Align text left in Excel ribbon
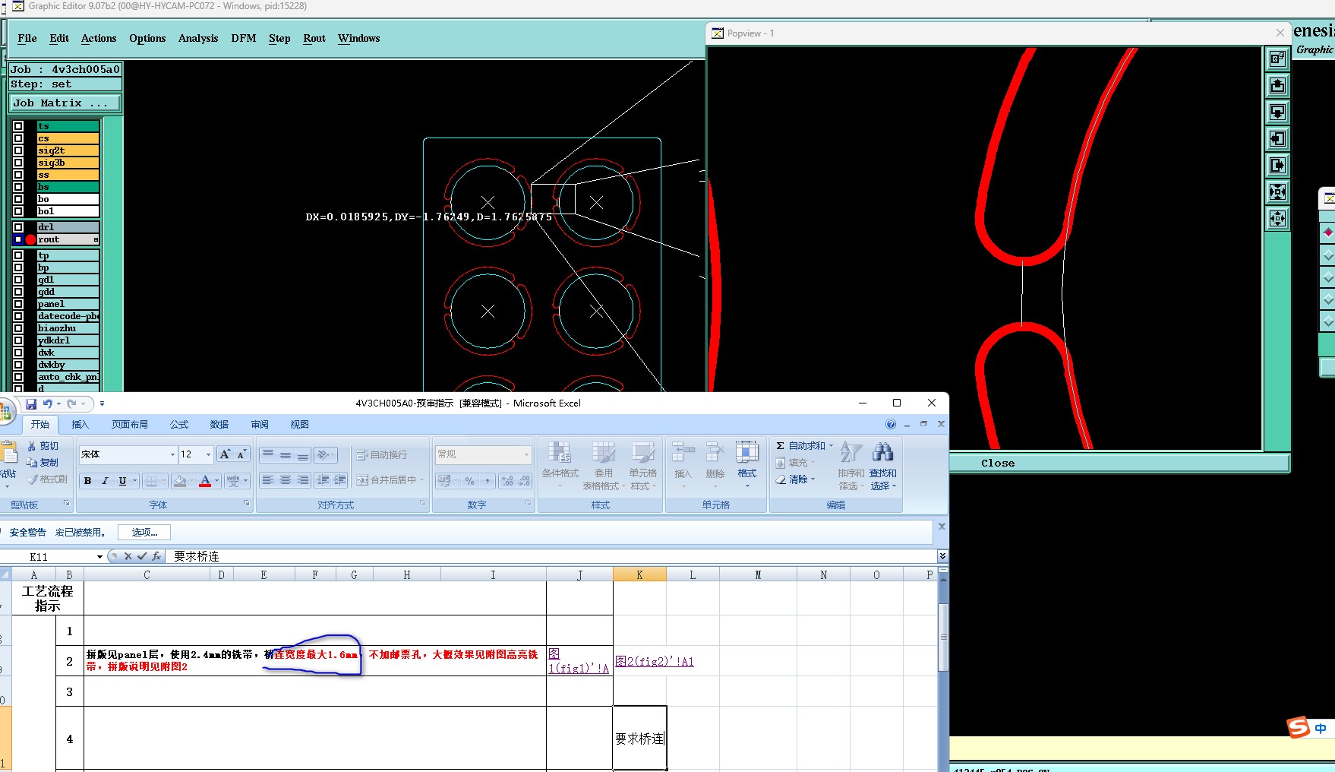Viewport: 1335px width, 772px height. (x=267, y=480)
